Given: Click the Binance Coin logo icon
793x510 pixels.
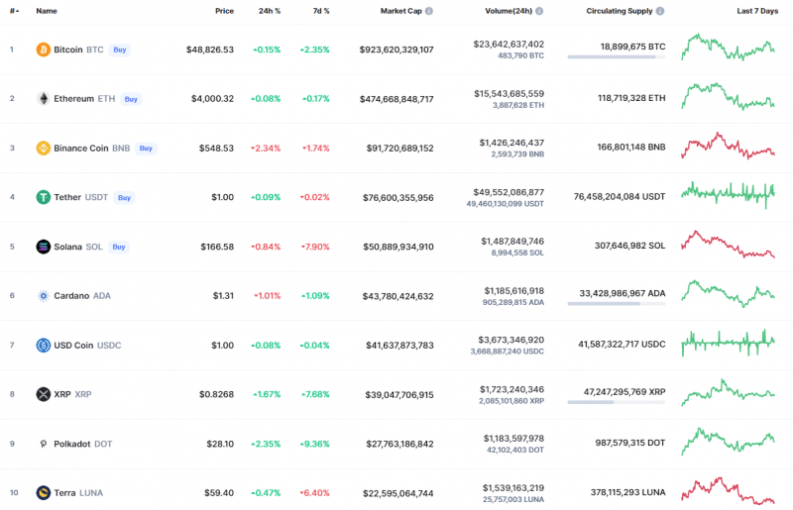Looking at the screenshot, I should [x=43, y=149].
